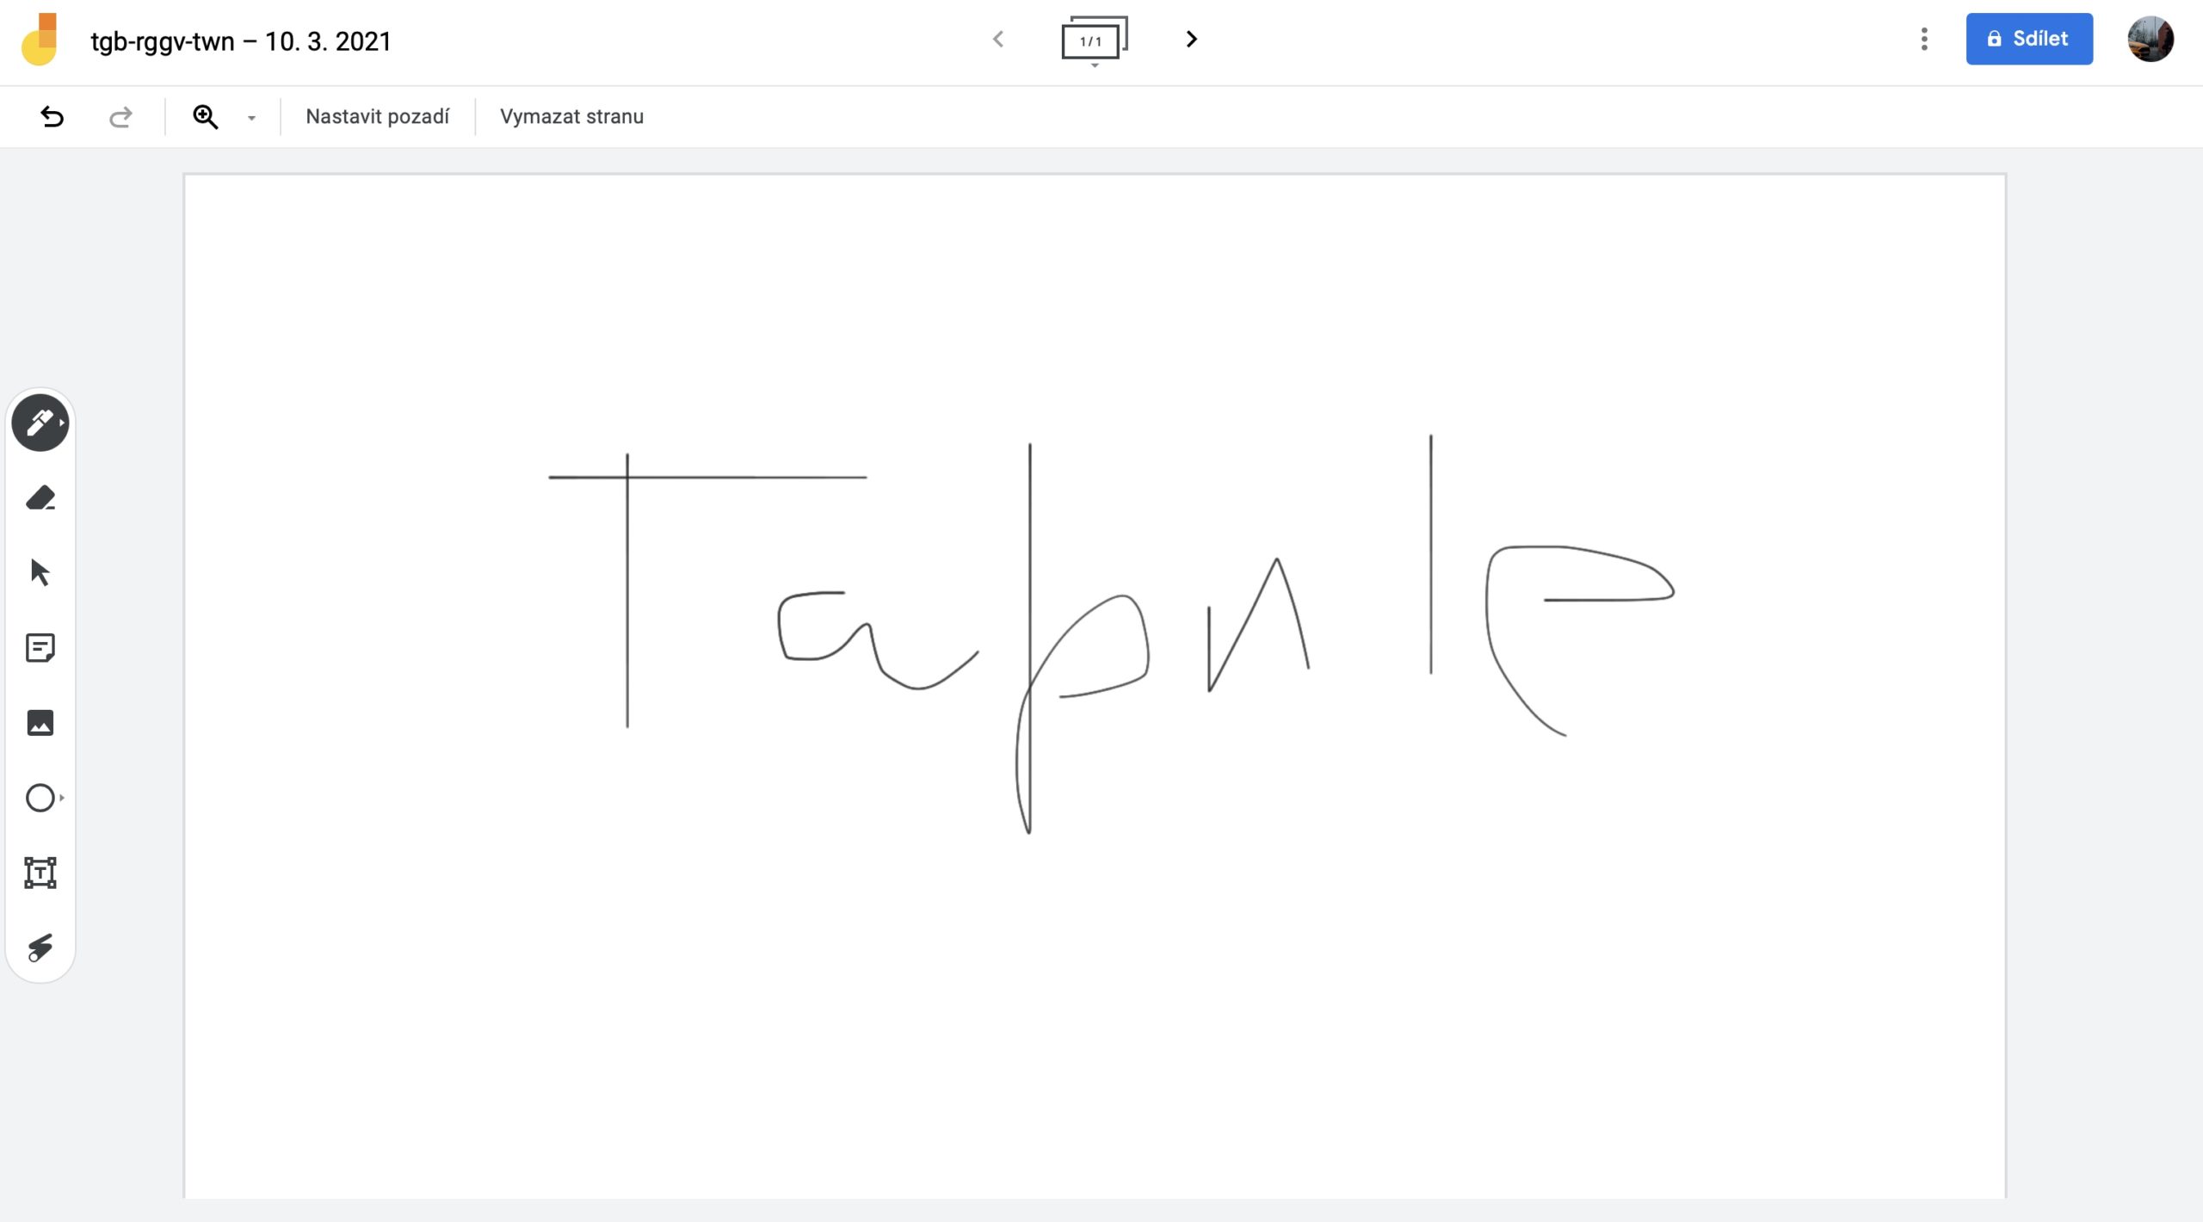Click the blue Sdílet button

pyautogui.click(x=2028, y=39)
